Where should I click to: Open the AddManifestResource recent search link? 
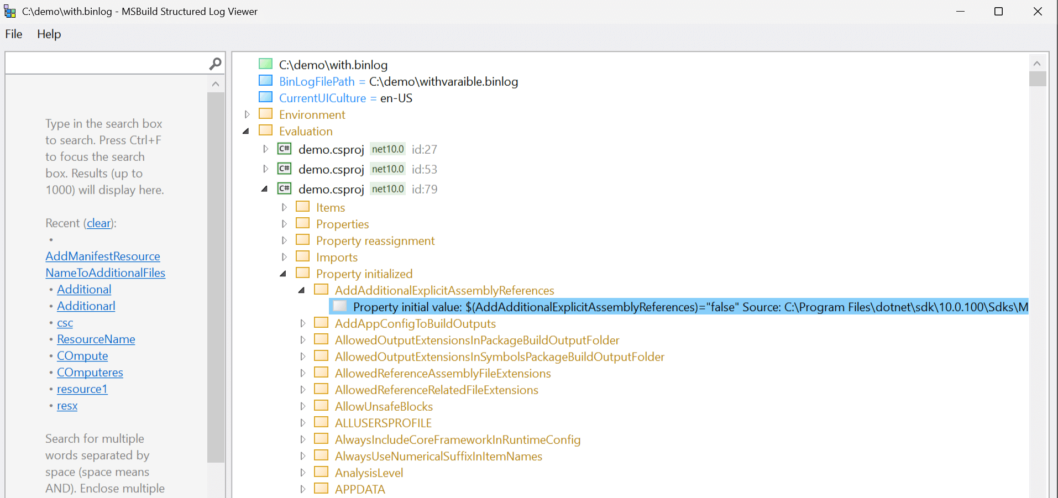point(103,256)
